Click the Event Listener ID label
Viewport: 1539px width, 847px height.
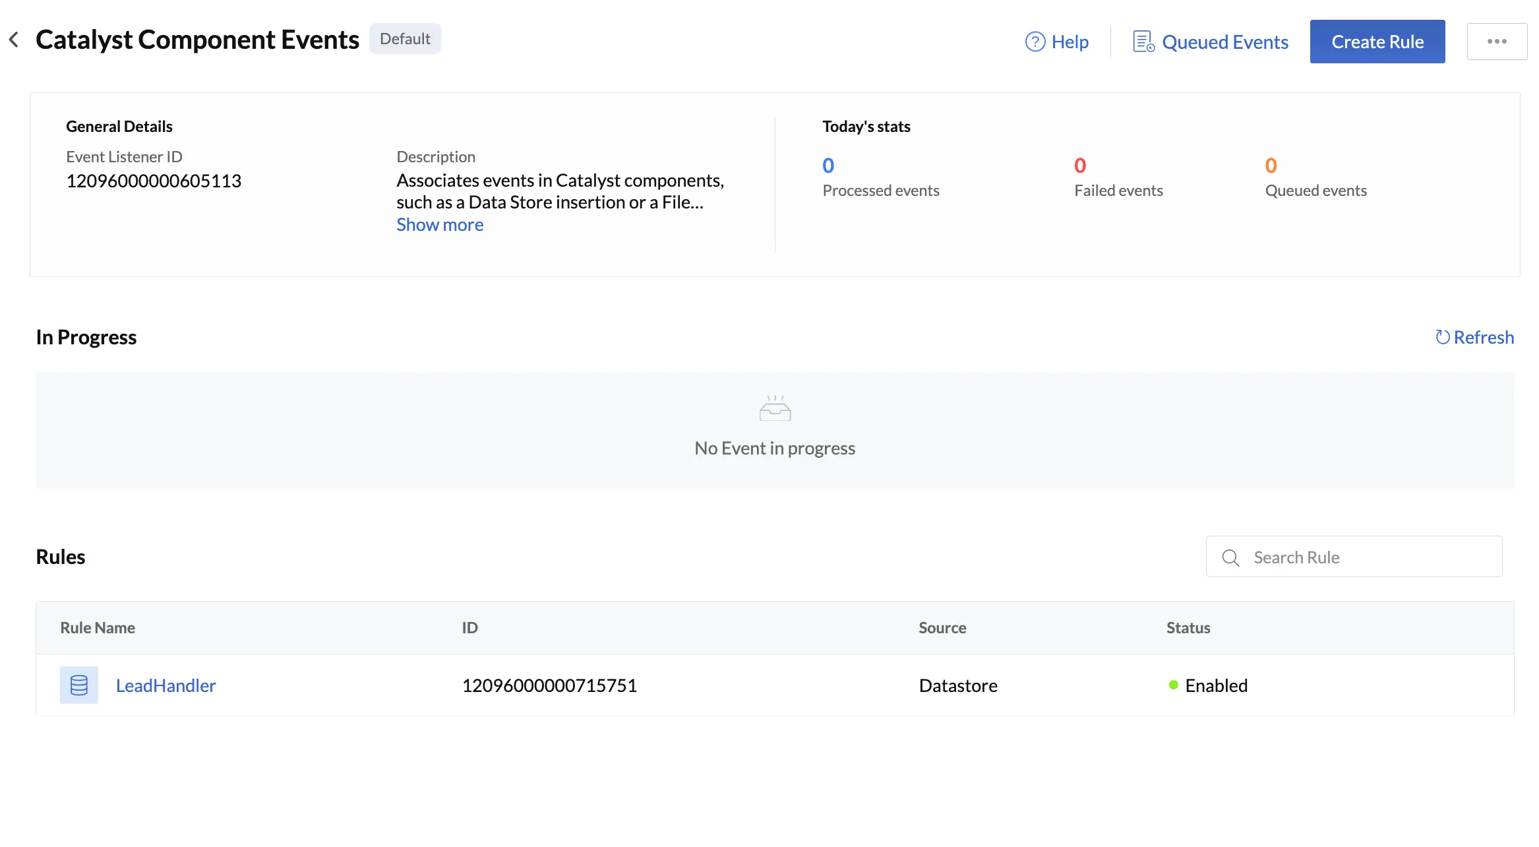[124, 157]
